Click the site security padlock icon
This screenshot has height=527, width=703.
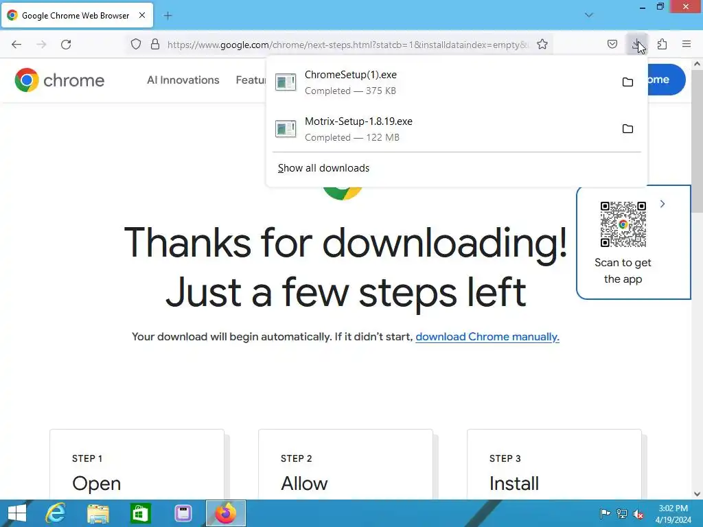coord(155,44)
